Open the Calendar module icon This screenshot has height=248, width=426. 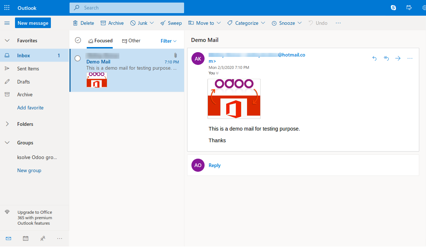tap(26, 238)
